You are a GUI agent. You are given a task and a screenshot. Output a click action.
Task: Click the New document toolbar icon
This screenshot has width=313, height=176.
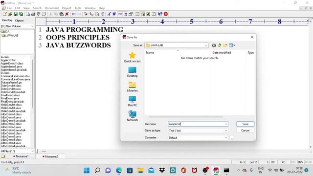4,14
